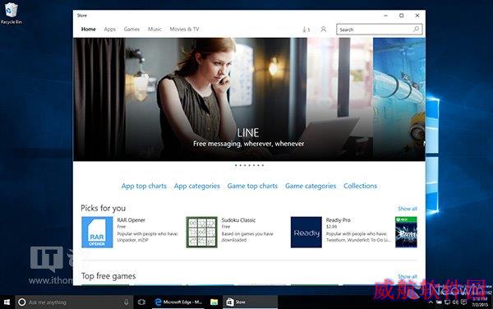Open Recycle Bin on desktop
The width and height of the screenshot is (493, 309).
click(x=12, y=13)
